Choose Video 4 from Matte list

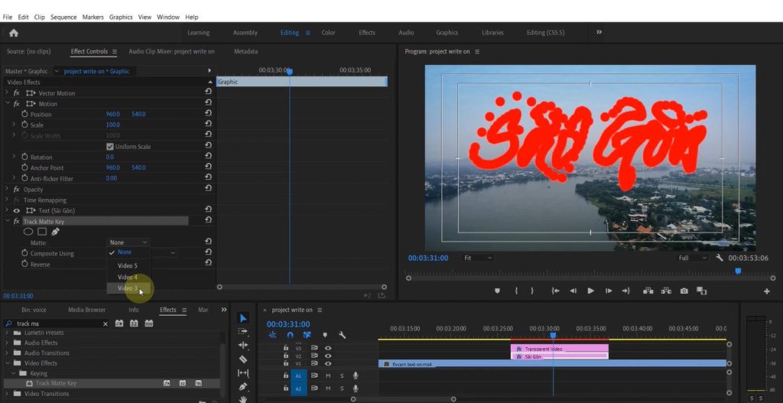coord(128,277)
